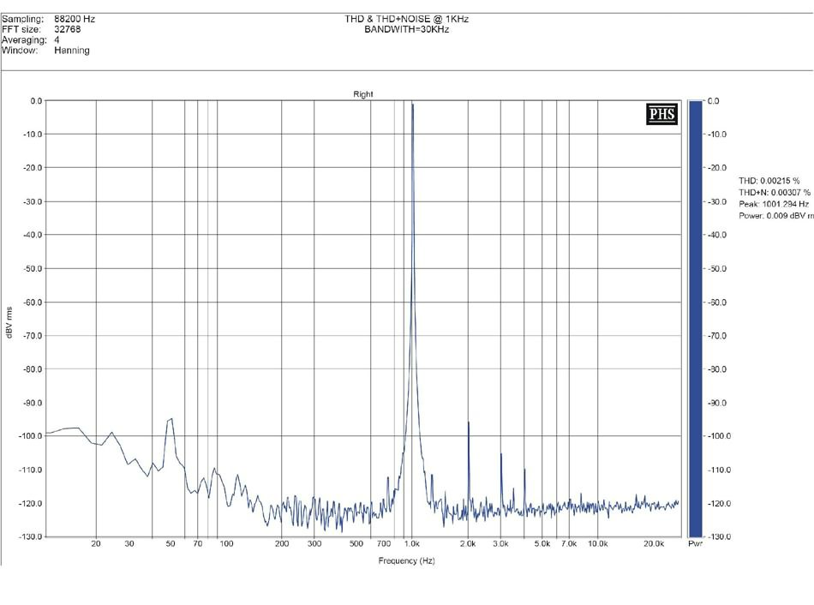
Task: Select the "Right" channel label above the graph
Action: (362, 94)
